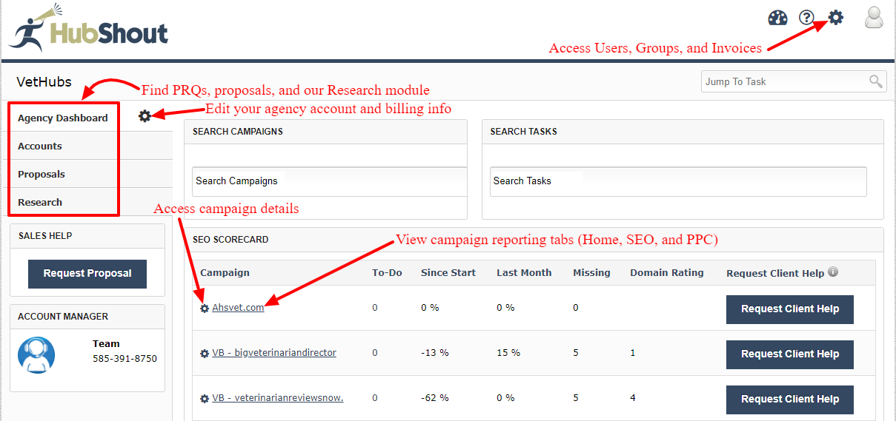Click the Team account manager name

point(106,343)
